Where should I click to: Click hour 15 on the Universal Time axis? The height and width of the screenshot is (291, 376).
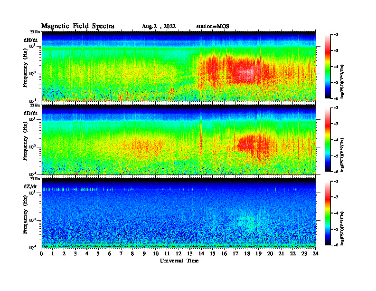tap(213, 253)
